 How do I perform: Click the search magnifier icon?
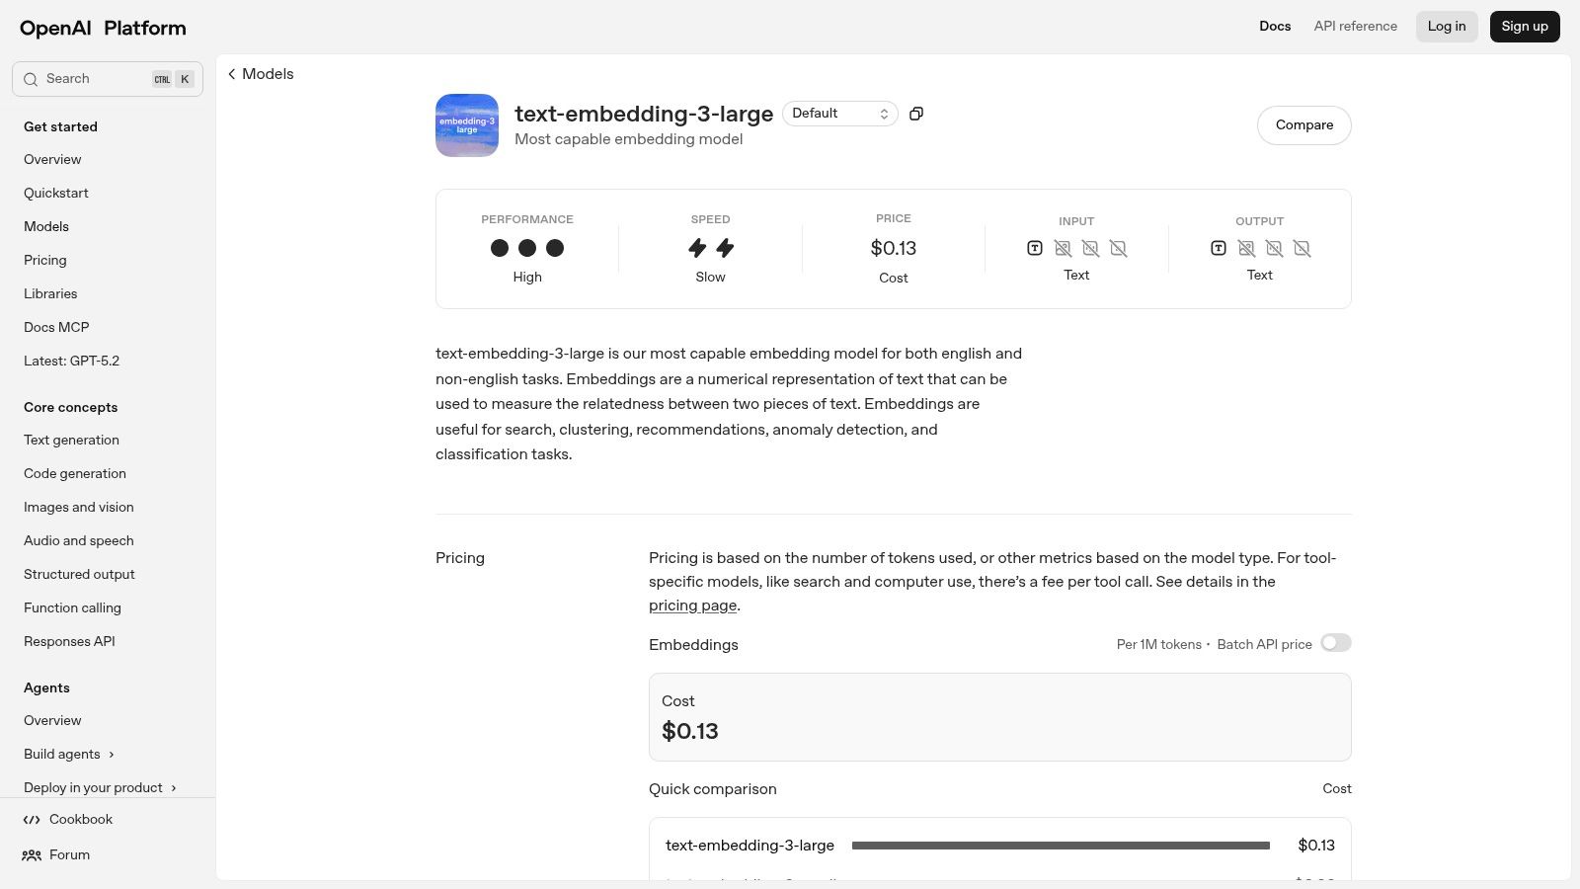click(x=31, y=79)
